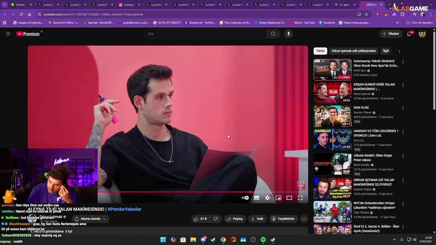Screen dimensions: 436x245
Task: Click the search magnifier button
Action: click(273, 34)
